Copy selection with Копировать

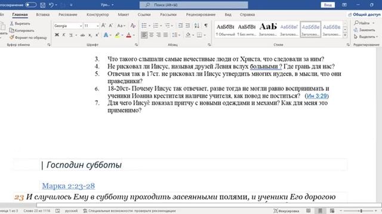point(22,30)
